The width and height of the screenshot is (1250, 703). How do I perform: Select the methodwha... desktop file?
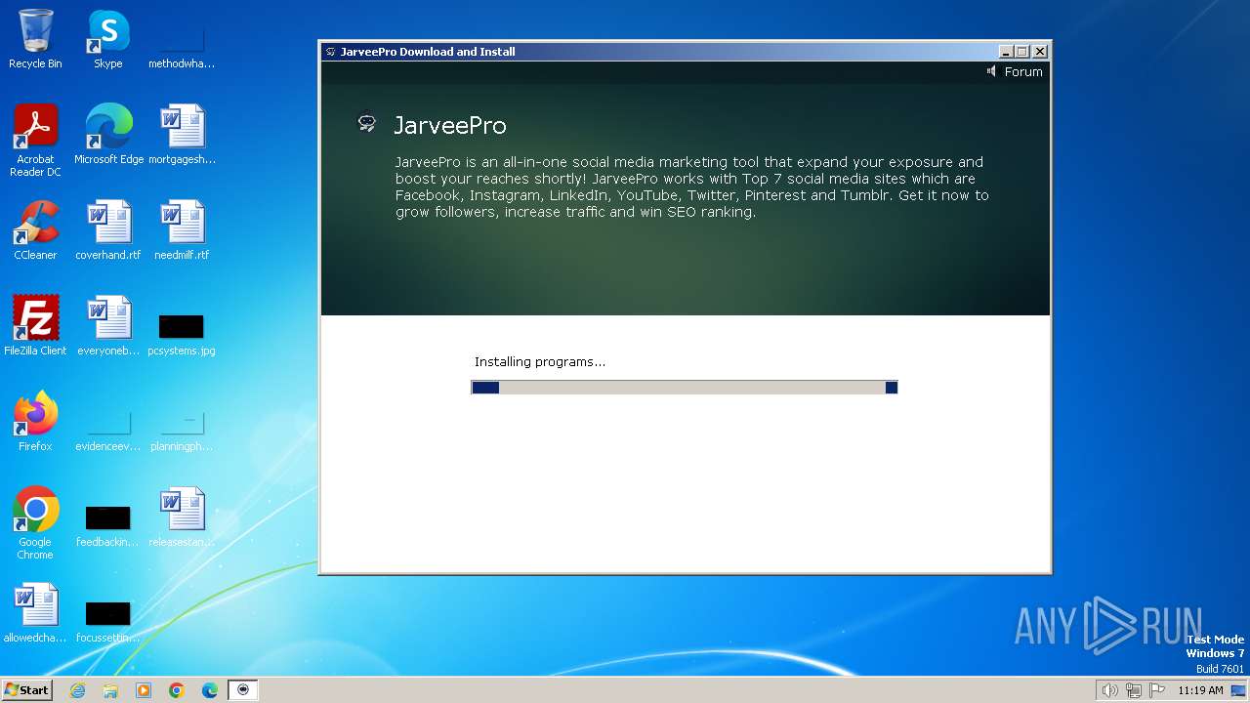pyautogui.click(x=182, y=47)
